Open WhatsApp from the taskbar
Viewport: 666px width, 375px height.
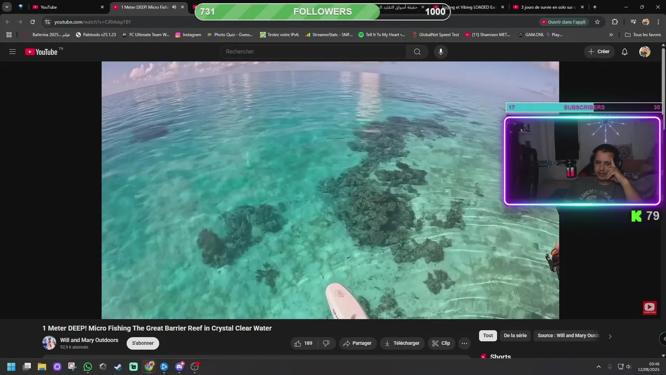pos(87,367)
